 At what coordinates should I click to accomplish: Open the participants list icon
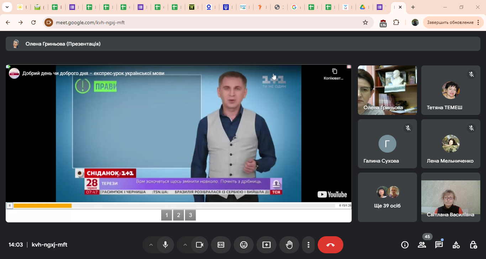tap(422, 245)
